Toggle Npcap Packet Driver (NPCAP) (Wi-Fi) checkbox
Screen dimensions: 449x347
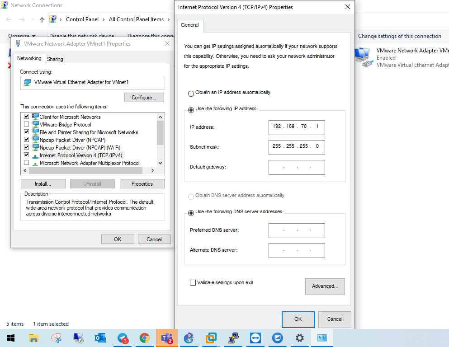coord(27,147)
